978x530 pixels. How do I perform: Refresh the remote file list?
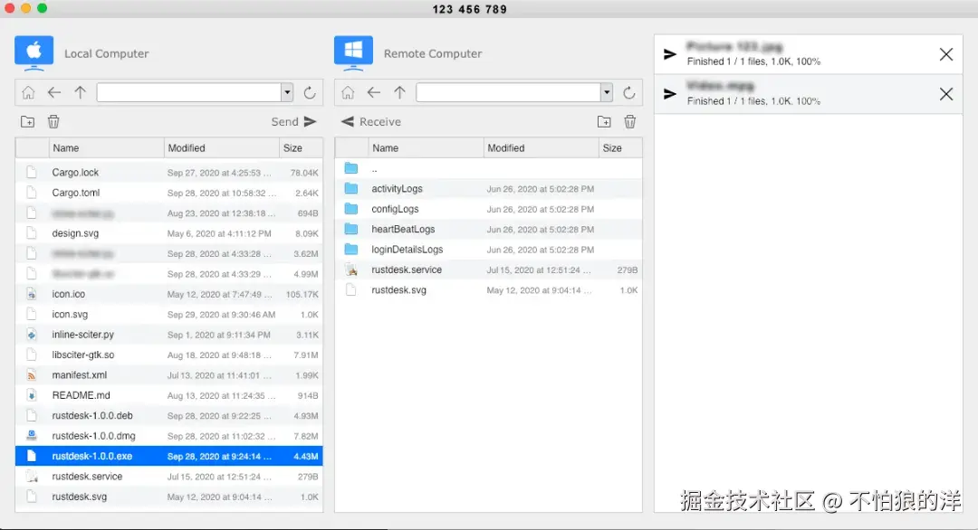(630, 91)
